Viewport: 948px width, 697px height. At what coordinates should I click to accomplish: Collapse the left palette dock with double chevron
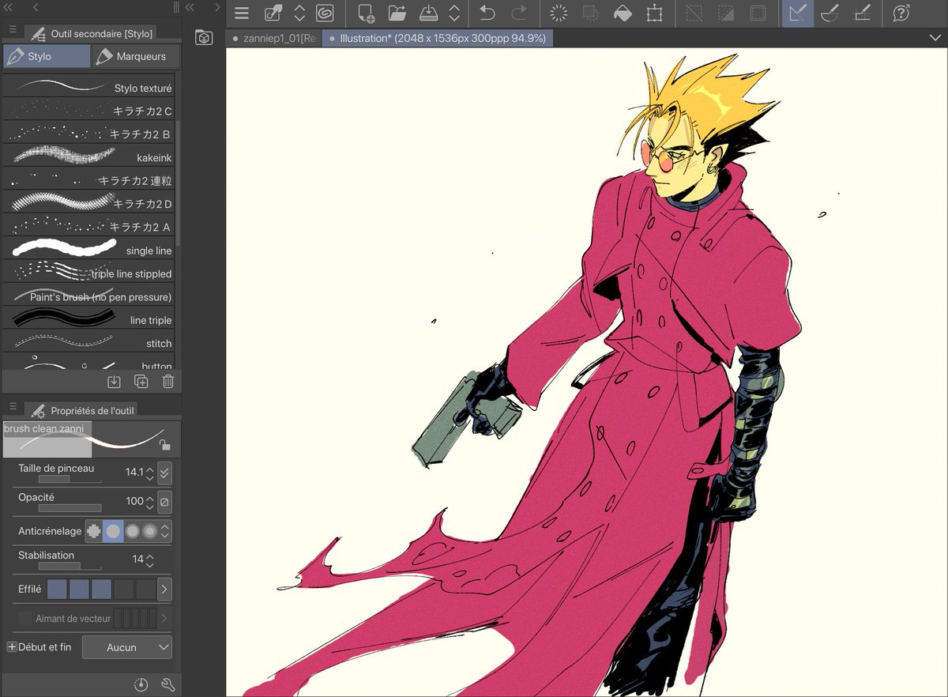(9, 7)
